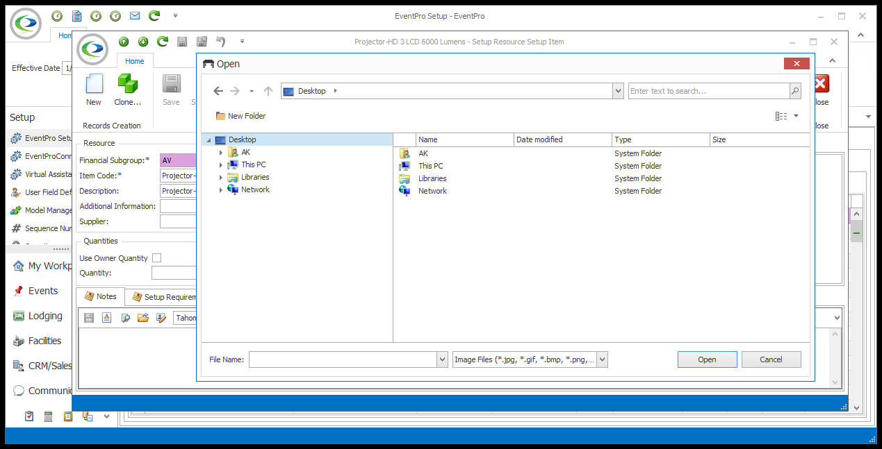Image resolution: width=882 pixels, height=449 pixels.
Task: Cancel the Open dialog
Action: coord(771,359)
